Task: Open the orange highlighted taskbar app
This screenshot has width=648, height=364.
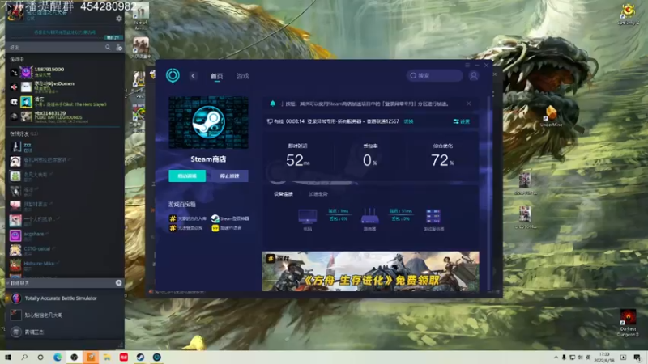Action: point(91,357)
